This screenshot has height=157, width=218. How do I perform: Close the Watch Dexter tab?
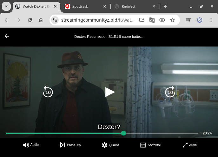[x=55, y=6]
